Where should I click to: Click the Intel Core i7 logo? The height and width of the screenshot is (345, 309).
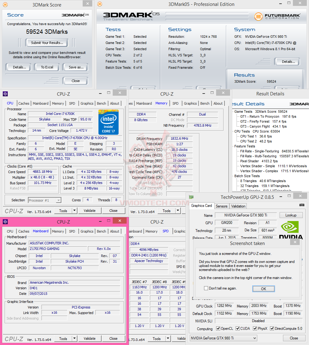[x=108, y=122]
